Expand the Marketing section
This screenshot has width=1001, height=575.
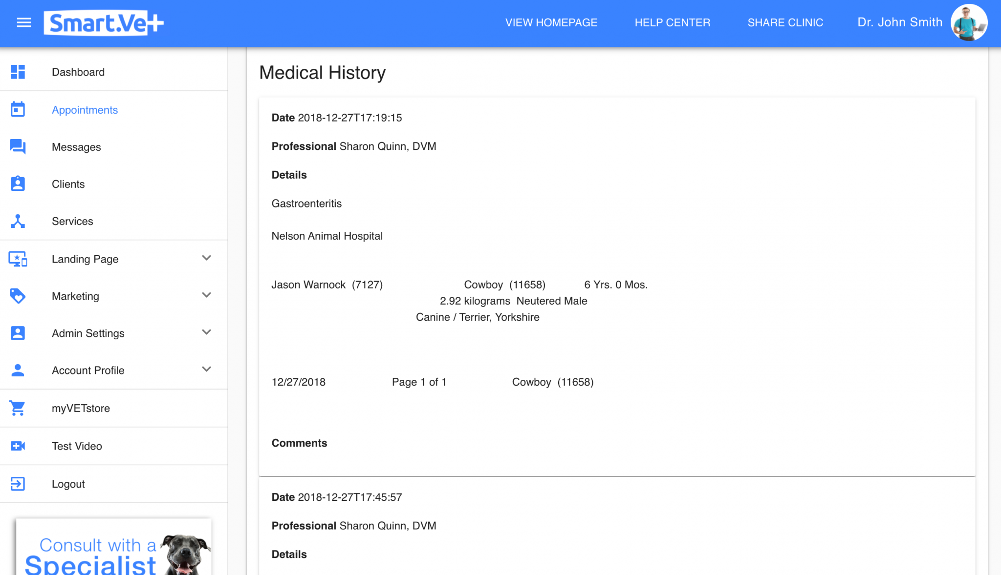206,295
